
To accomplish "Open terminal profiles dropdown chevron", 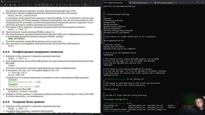I will (x=184, y=3).
